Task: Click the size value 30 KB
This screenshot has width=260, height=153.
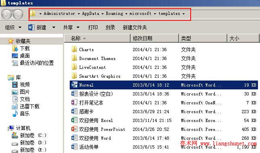Action: pyautogui.click(x=250, y=94)
